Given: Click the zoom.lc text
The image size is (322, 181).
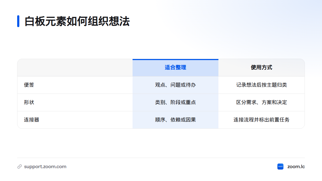Looking at the screenshot, I should click(296, 167).
